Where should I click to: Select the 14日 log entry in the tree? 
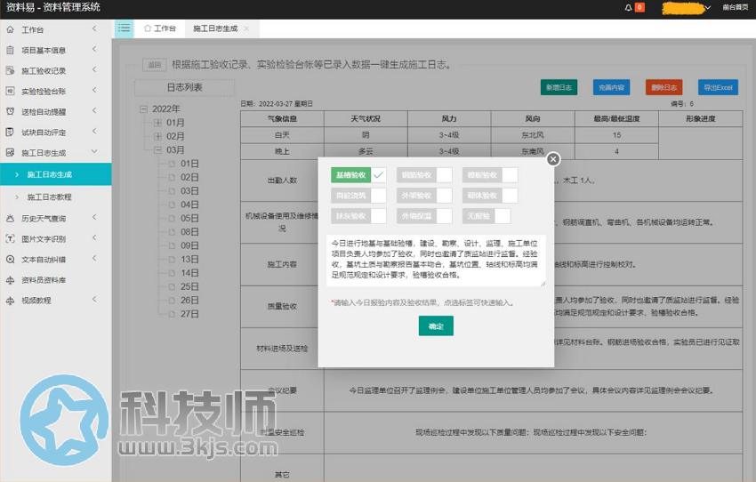click(x=189, y=273)
